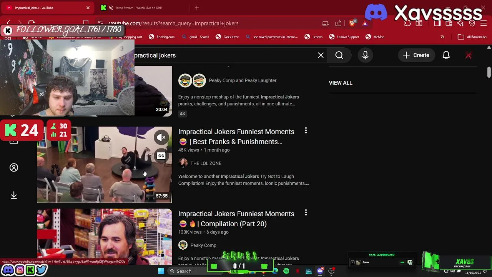Open the Part 20 compilation thumbnail
Image resolution: width=492 pixels, height=277 pixels.
pyautogui.click(x=105, y=237)
